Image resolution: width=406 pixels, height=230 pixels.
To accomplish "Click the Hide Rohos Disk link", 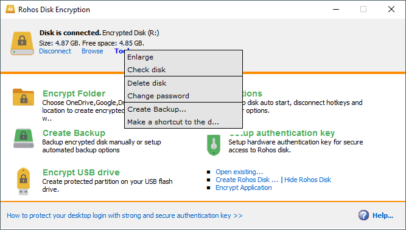I will coord(307,180).
